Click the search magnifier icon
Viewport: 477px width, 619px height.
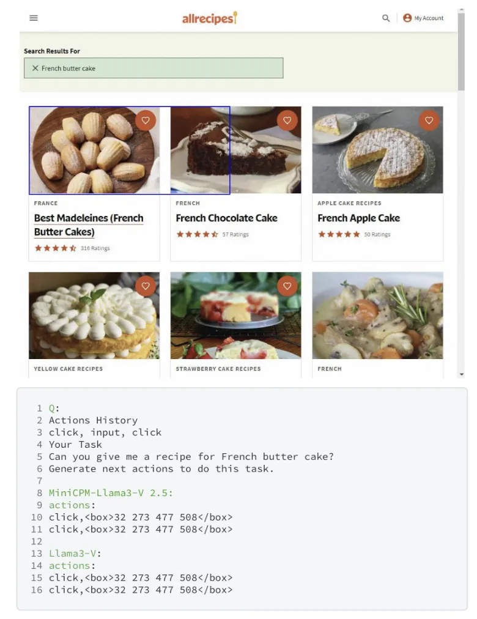pos(386,18)
